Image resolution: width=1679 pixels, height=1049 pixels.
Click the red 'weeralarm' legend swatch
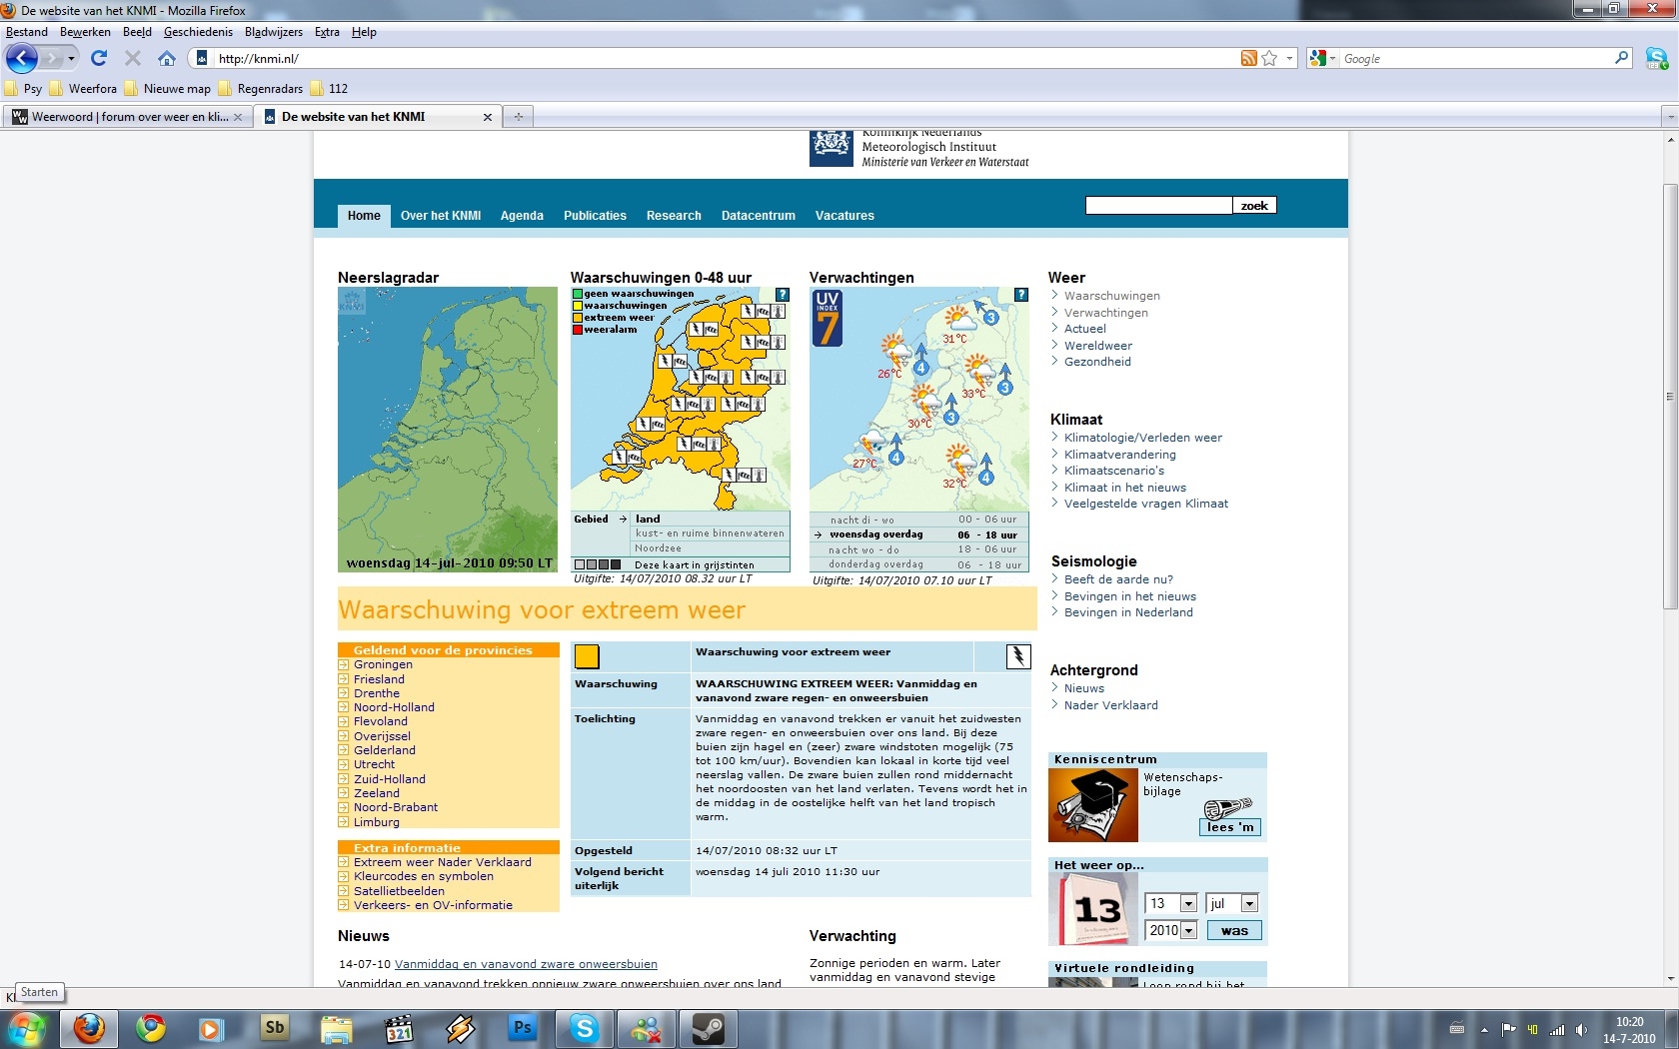pos(578,330)
